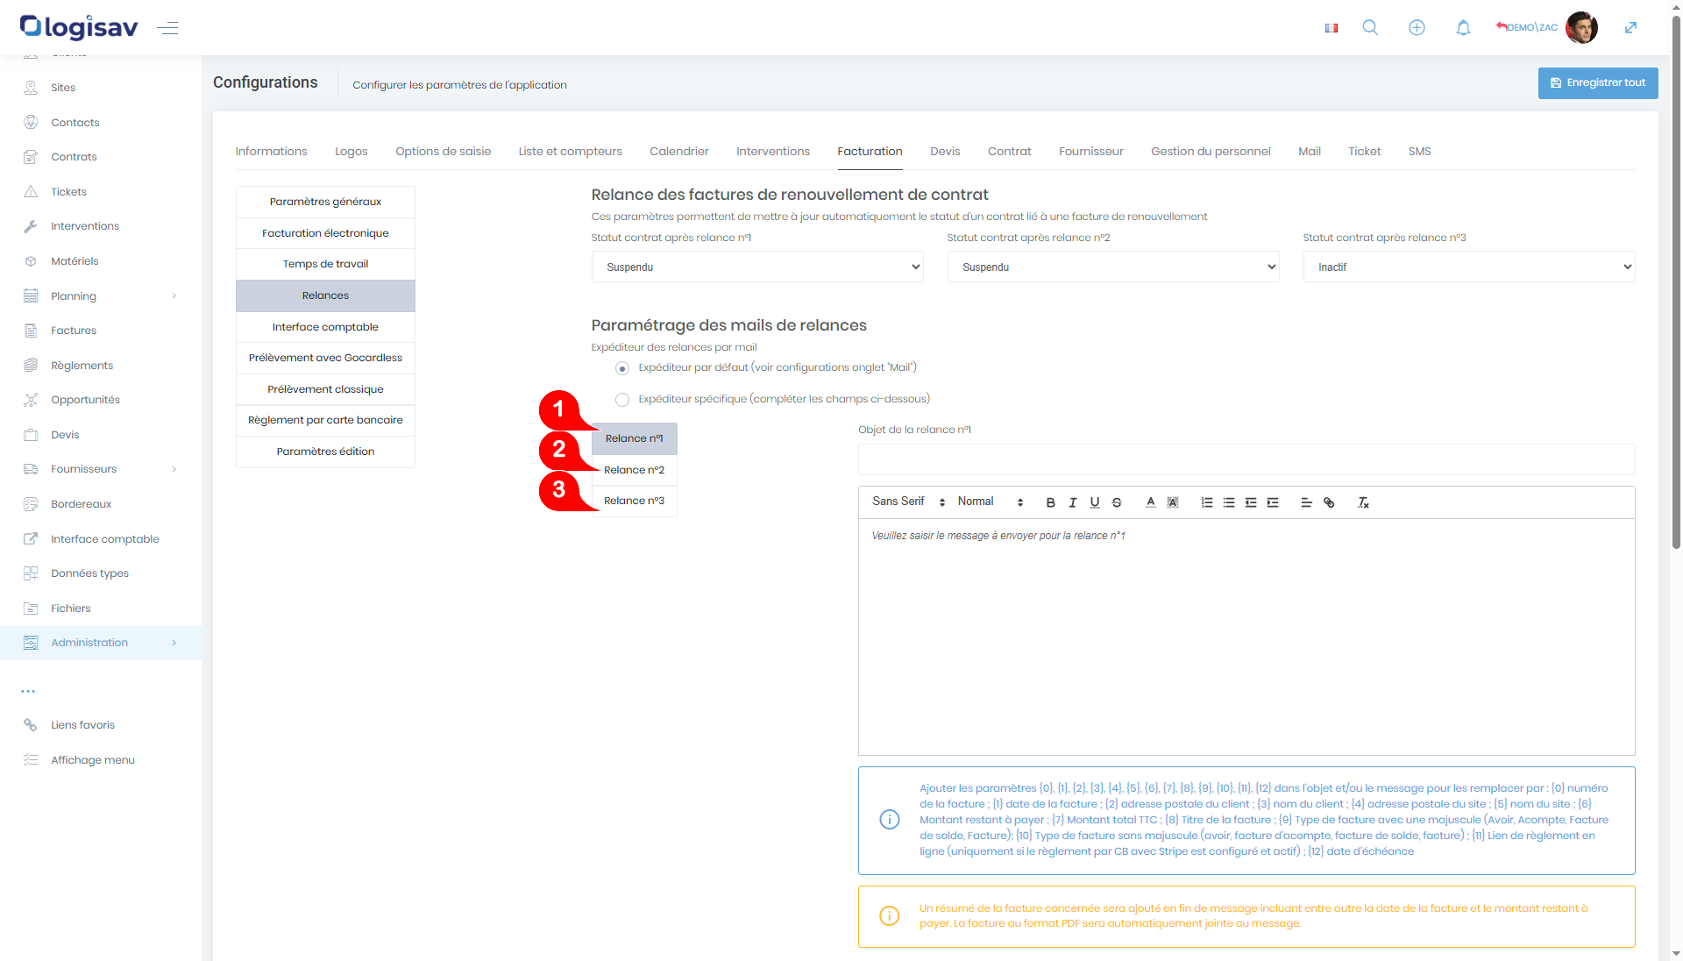The width and height of the screenshot is (1683, 961).
Task: Toggle bold formatting in editor
Action: point(1050,502)
